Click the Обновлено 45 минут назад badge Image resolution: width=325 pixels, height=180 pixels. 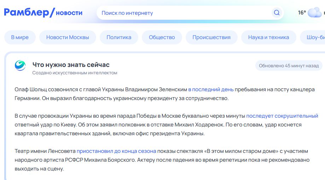coord(289,66)
